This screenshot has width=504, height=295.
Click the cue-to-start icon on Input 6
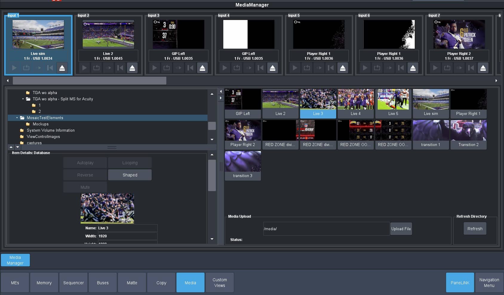401,68
